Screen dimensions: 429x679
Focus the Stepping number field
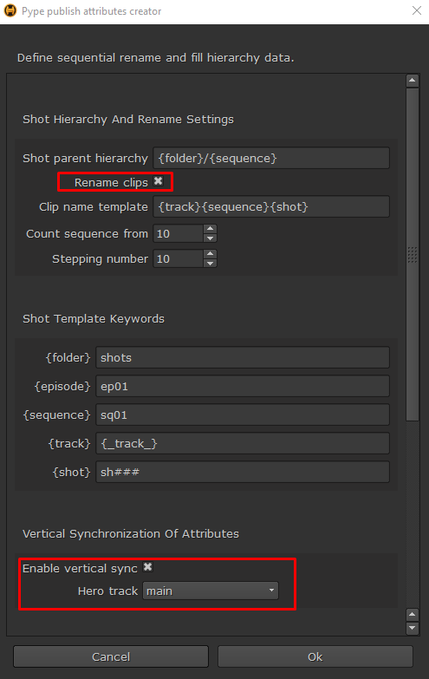click(x=178, y=258)
